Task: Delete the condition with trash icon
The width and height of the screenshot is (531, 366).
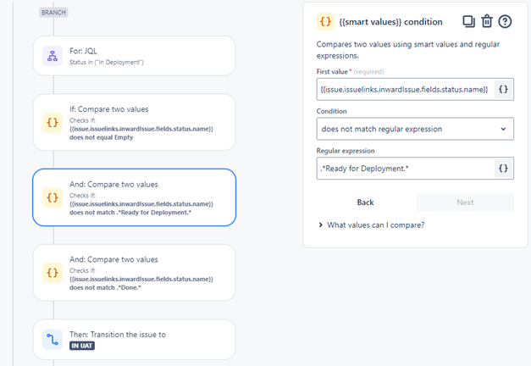Action: coord(487,21)
